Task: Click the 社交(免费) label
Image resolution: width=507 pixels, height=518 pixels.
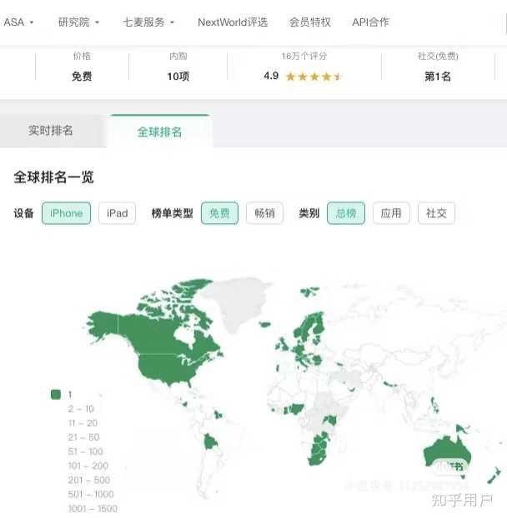Action: tap(438, 56)
